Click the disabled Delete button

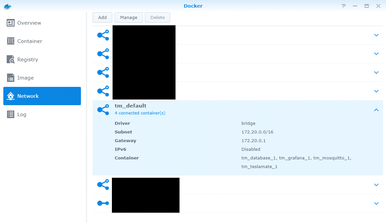point(158,18)
